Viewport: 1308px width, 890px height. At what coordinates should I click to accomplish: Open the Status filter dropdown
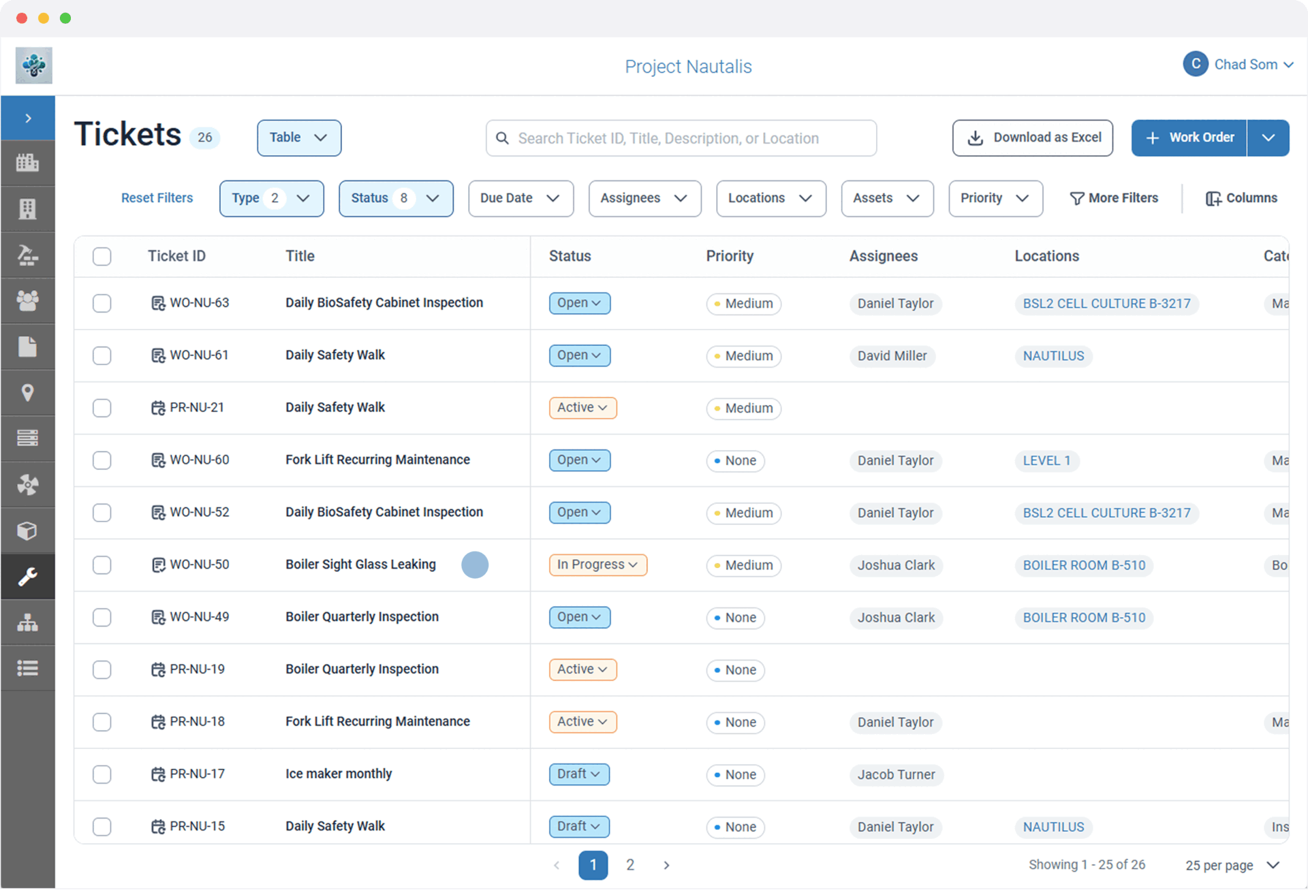click(396, 198)
